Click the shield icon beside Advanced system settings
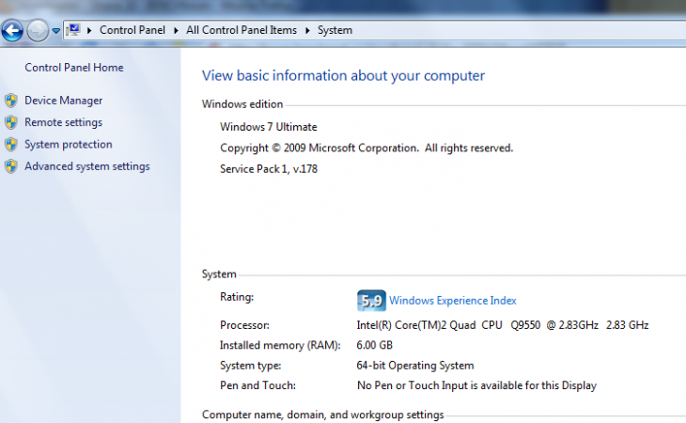The image size is (686, 423). tap(11, 166)
